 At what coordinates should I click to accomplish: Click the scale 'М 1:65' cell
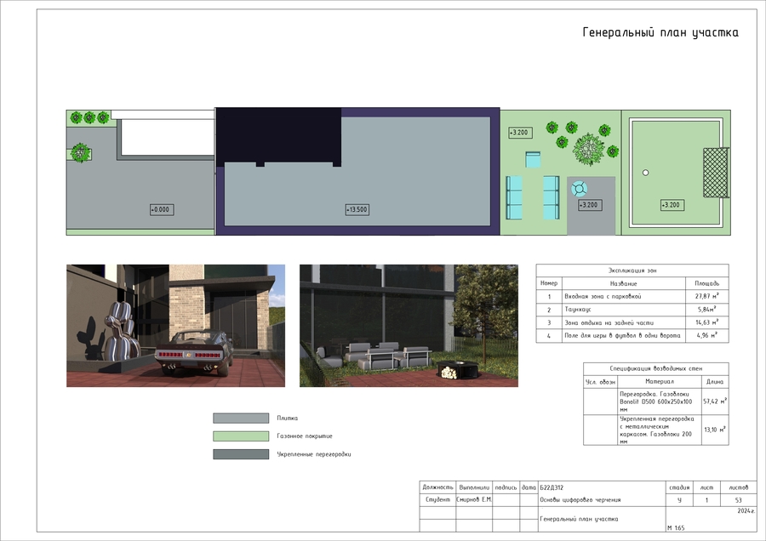(x=676, y=528)
